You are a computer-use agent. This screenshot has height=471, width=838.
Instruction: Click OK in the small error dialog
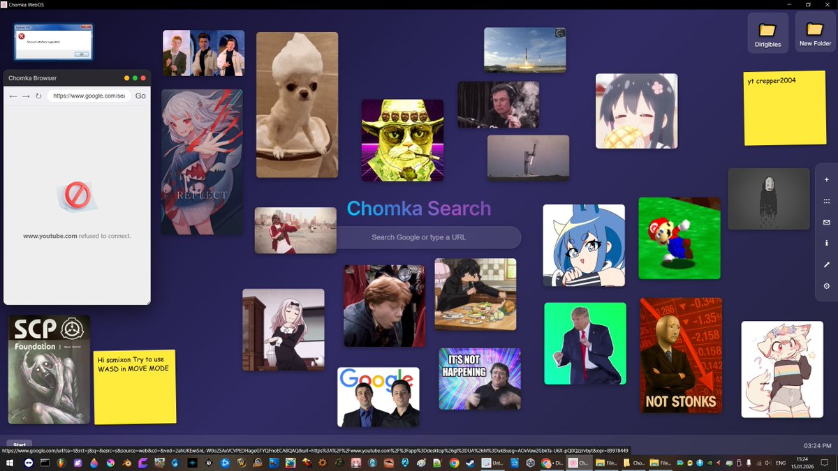[x=80, y=54]
